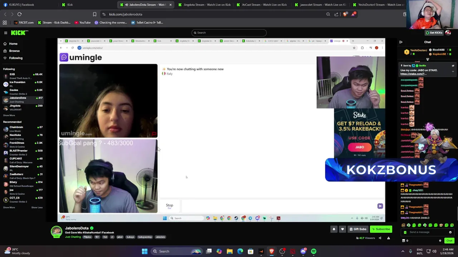Open Brave browser from the taskbar
Image resolution: width=458 pixels, height=257 pixels.
point(272,251)
